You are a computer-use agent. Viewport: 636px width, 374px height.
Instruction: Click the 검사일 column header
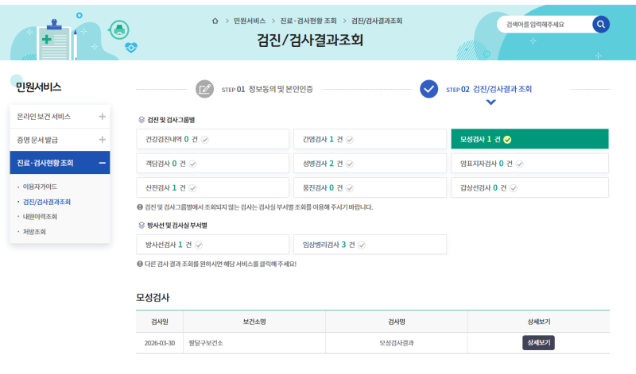[160, 322]
